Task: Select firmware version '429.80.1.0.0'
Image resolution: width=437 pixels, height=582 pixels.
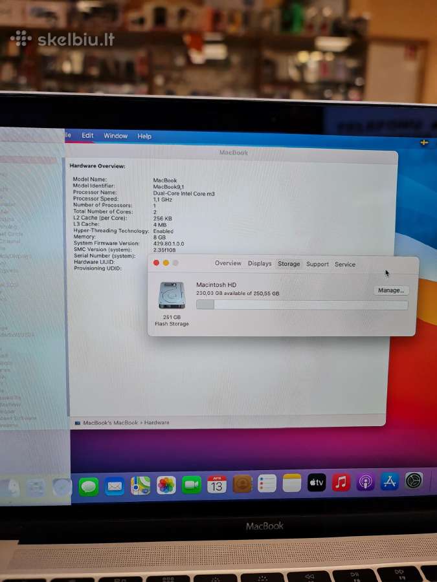Action: coord(169,244)
